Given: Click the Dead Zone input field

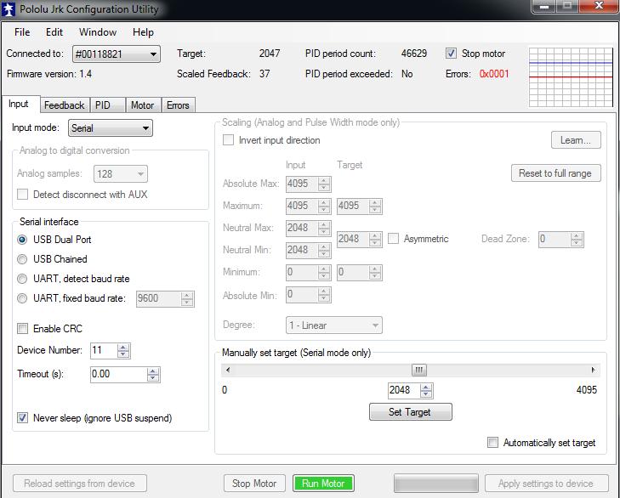Looking at the screenshot, I should (x=555, y=239).
